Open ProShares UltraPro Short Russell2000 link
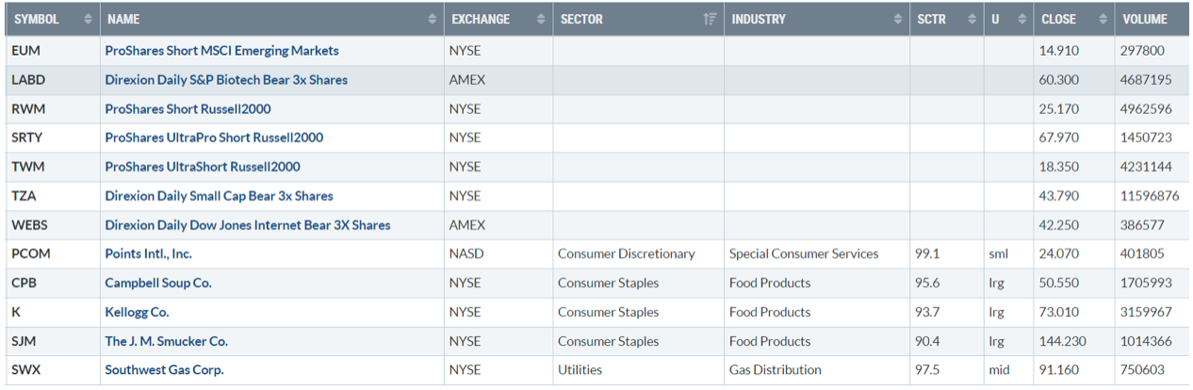This screenshot has width=1193, height=390. pos(214,138)
